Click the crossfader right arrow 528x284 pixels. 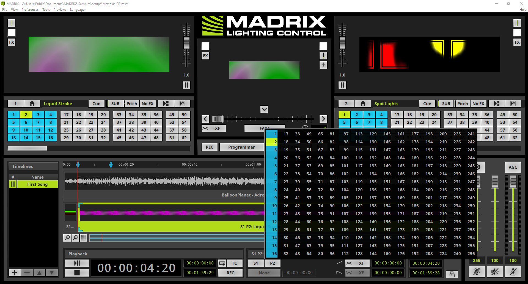coord(323,119)
